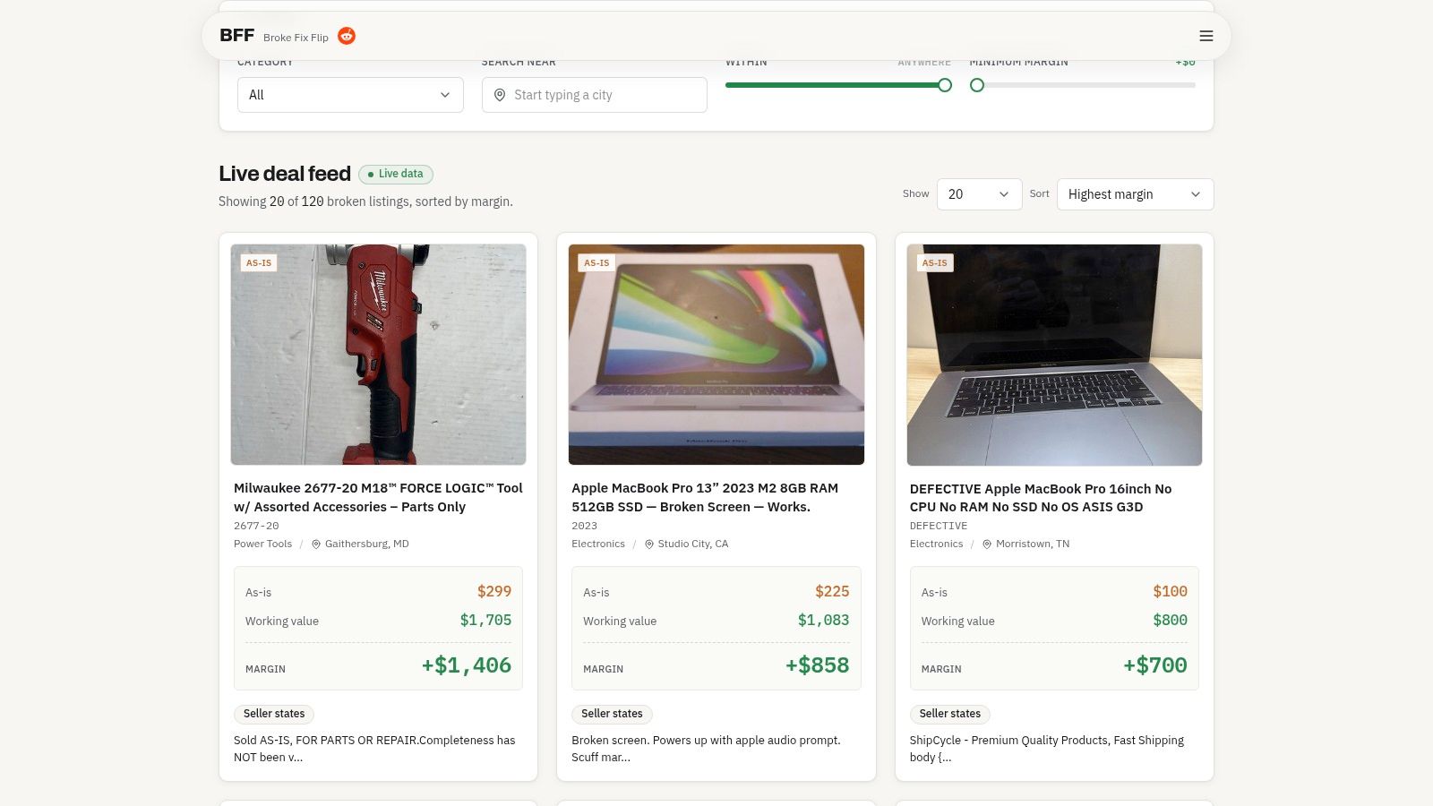The image size is (1433, 806).
Task: Click the $299 as-is price
Action: (494, 591)
